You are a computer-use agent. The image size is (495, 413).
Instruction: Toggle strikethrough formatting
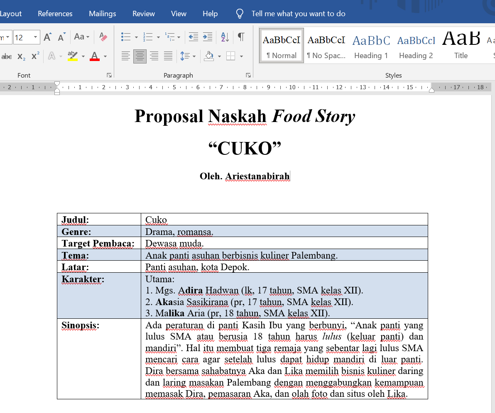(x=6, y=56)
